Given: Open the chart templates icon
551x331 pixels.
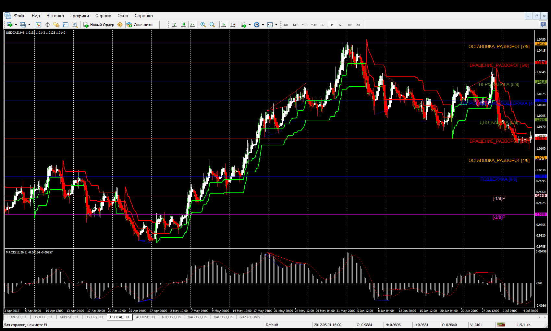Looking at the screenshot, I should pyautogui.click(x=270, y=25).
